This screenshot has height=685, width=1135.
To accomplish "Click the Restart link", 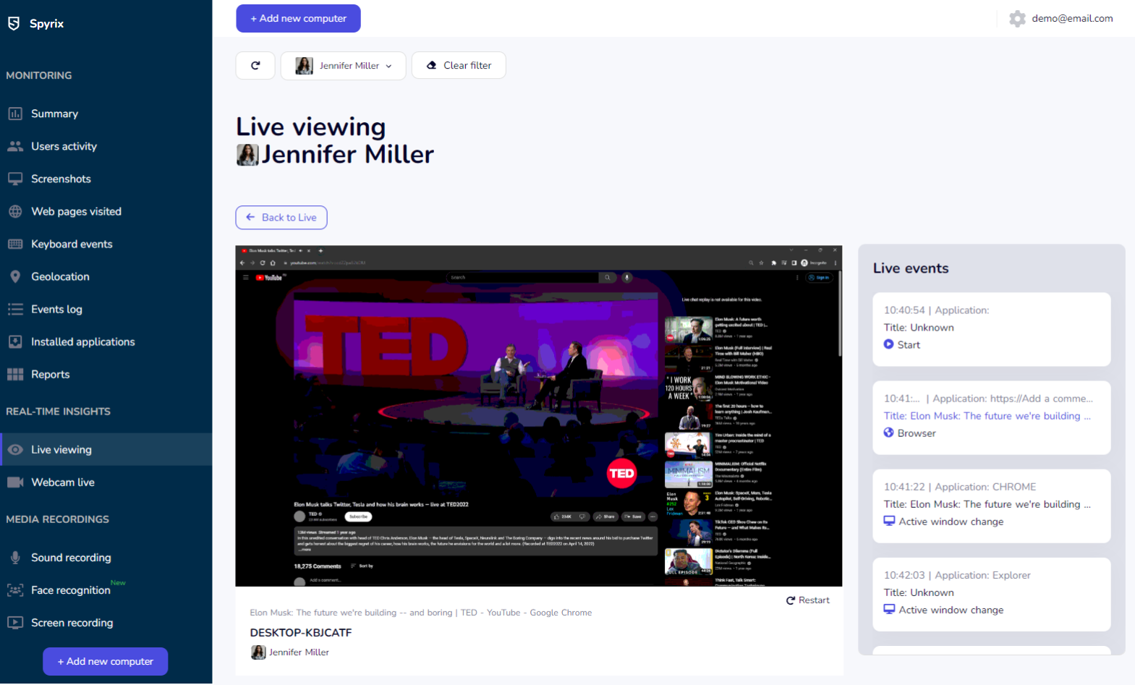I will [808, 600].
